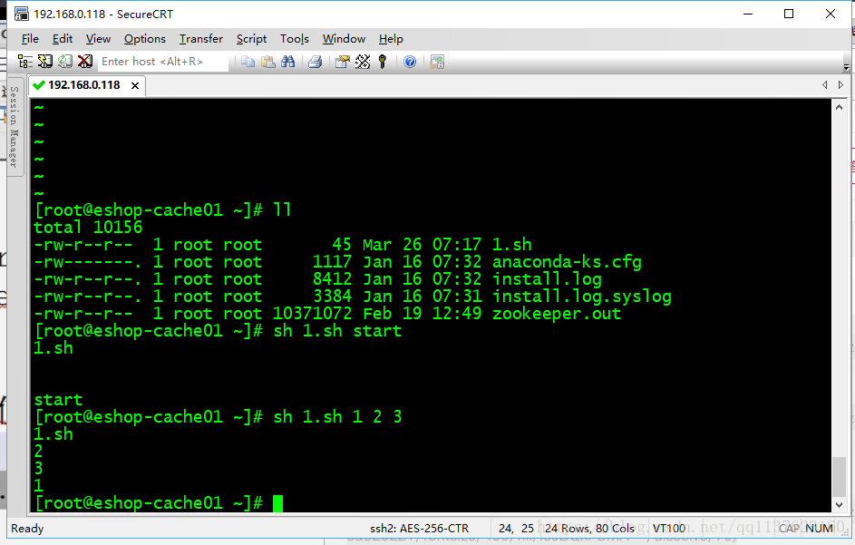855x545 pixels.
Task: Click the 'sh 1.sh 1 2 3' command text
Action: point(337,417)
